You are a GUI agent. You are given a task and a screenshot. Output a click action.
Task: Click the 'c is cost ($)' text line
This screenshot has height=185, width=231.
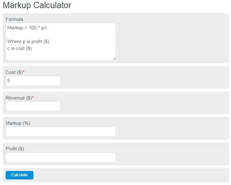(19, 48)
